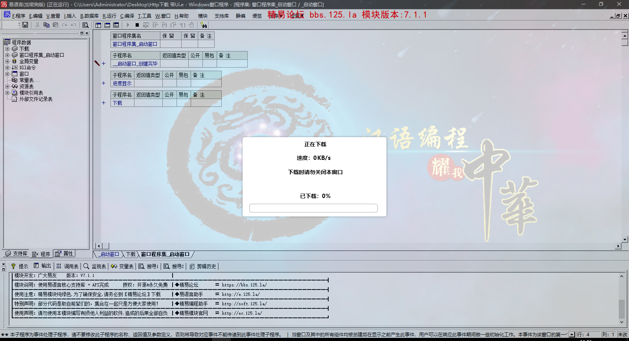The image size is (629, 341).
Task: Click the Paste clipboard toolbar icon
Action: click(55, 25)
